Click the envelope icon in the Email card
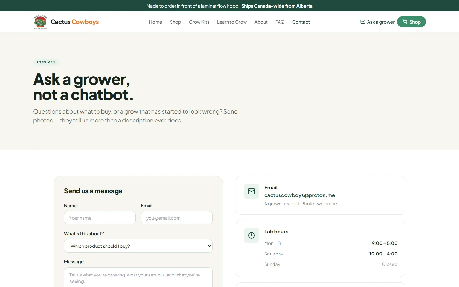Viewport: 459px width, 287px height. [251, 191]
